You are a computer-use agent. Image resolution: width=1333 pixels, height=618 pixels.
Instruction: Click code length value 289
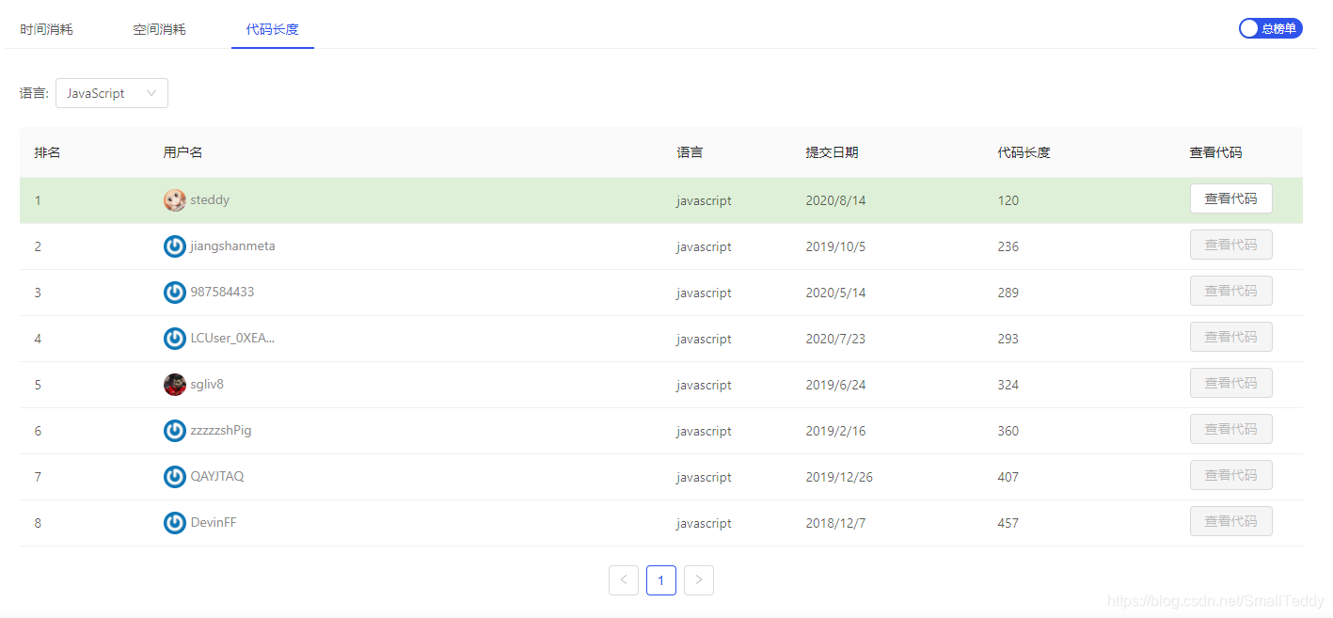(1008, 293)
